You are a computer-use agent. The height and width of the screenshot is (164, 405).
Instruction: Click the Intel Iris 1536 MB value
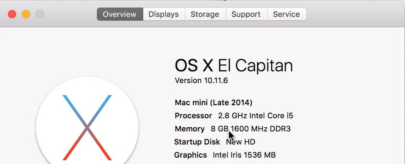pyautogui.click(x=244, y=155)
